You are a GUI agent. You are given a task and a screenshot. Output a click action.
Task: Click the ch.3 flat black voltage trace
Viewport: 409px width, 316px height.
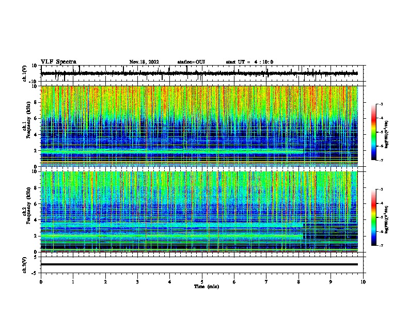[x=199, y=264]
